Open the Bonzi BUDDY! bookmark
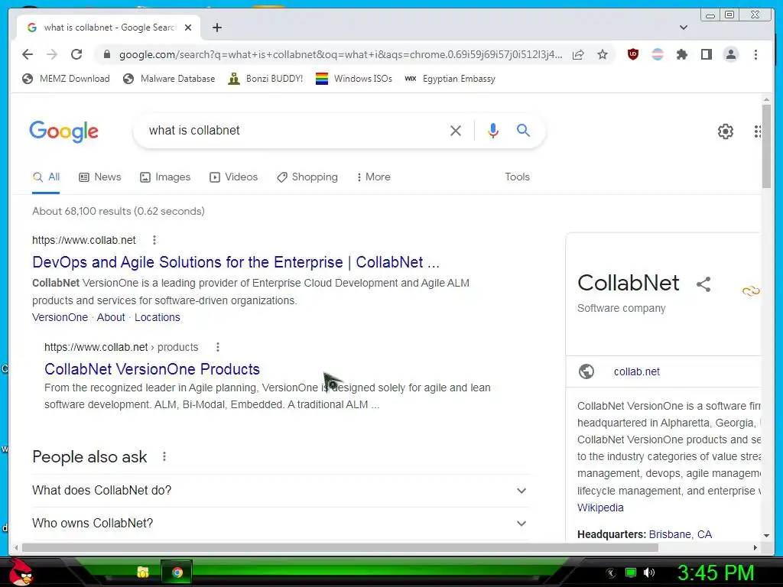Screen dimensions: 783x587 (265, 79)
